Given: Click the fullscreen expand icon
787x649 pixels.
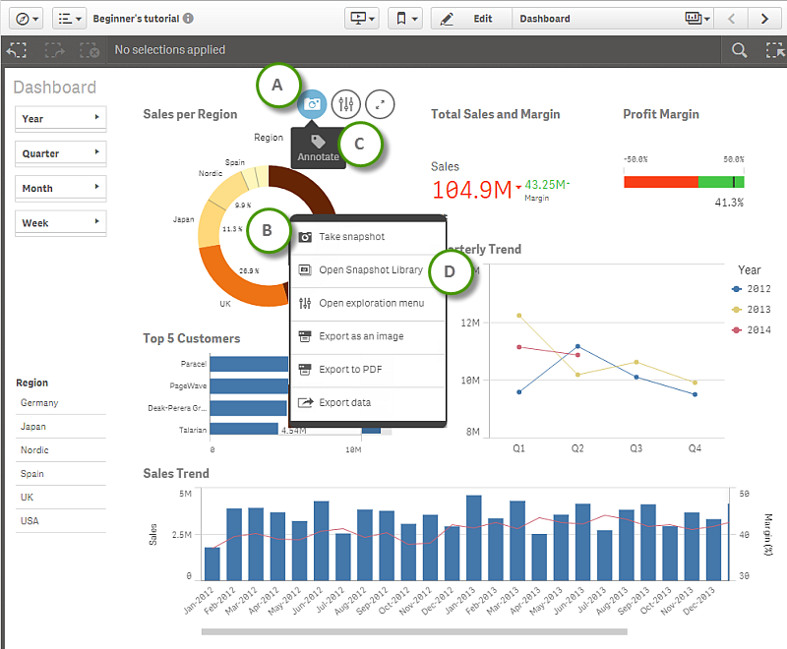Looking at the screenshot, I should tap(380, 103).
